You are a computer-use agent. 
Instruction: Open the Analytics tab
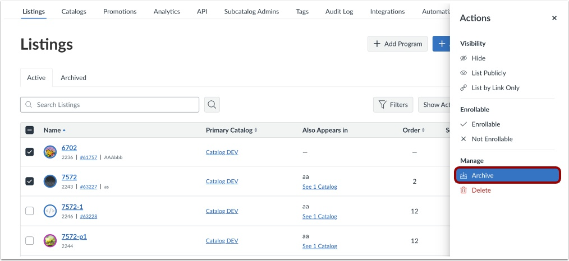coord(167,12)
